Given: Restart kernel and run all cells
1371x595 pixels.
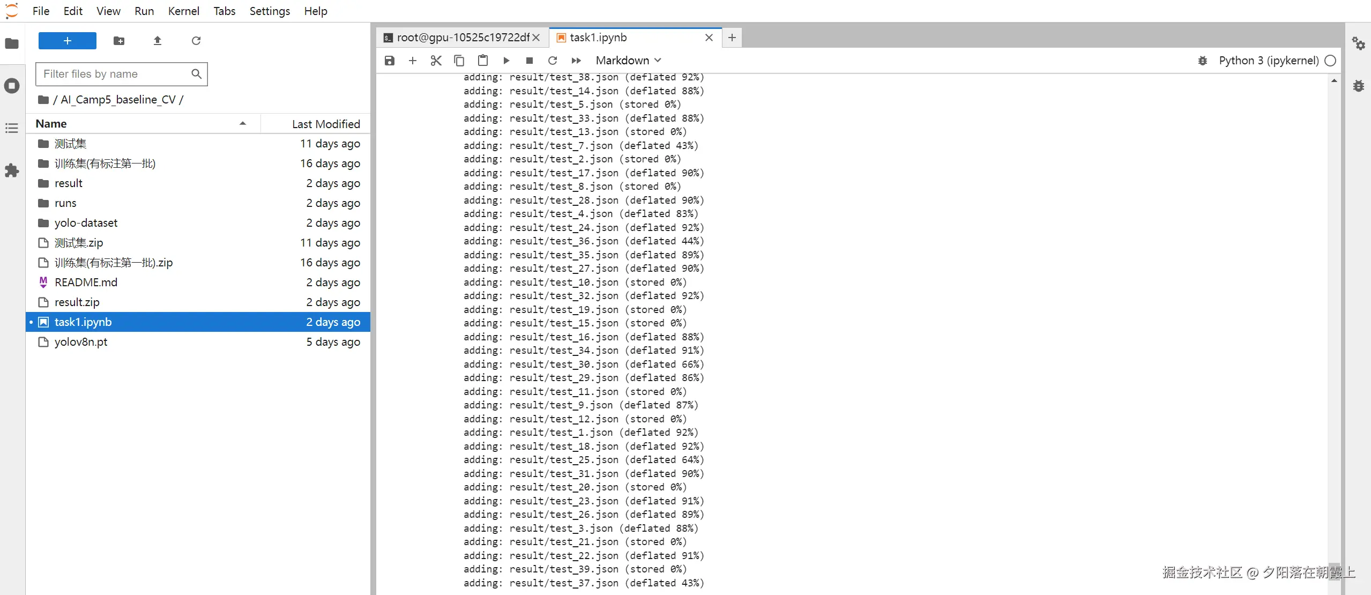Looking at the screenshot, I should (x=576, y=61).
